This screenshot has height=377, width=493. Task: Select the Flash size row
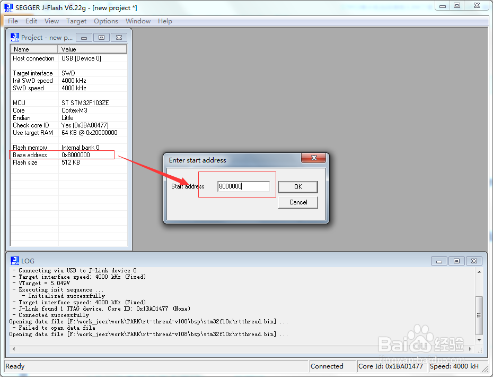coord(69,162)
